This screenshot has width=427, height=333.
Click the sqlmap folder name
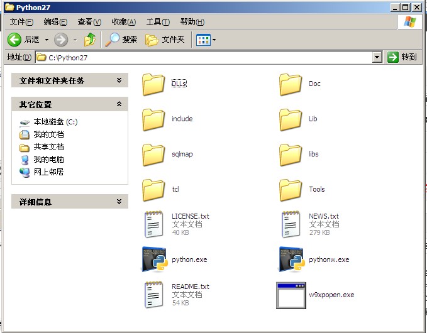coord(182,154)
